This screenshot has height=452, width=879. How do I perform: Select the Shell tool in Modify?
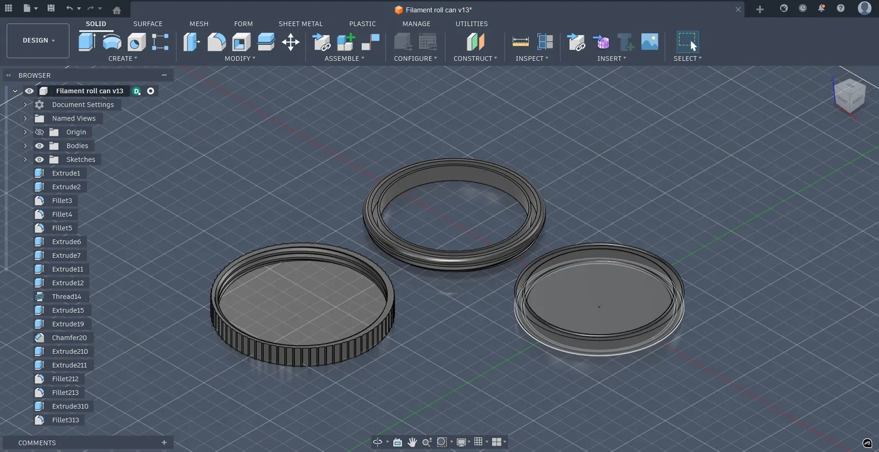(241, 42)
